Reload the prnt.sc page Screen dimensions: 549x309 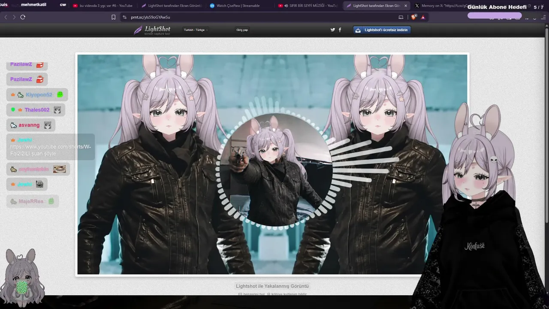point(23,17)
